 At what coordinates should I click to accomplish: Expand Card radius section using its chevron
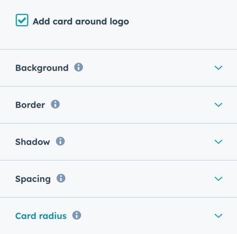219,216
